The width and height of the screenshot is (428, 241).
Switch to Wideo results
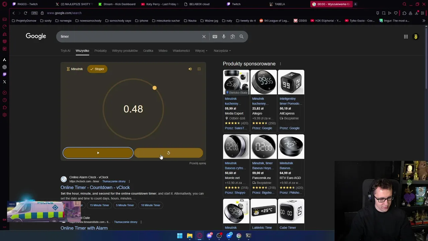tap(163, 51)
